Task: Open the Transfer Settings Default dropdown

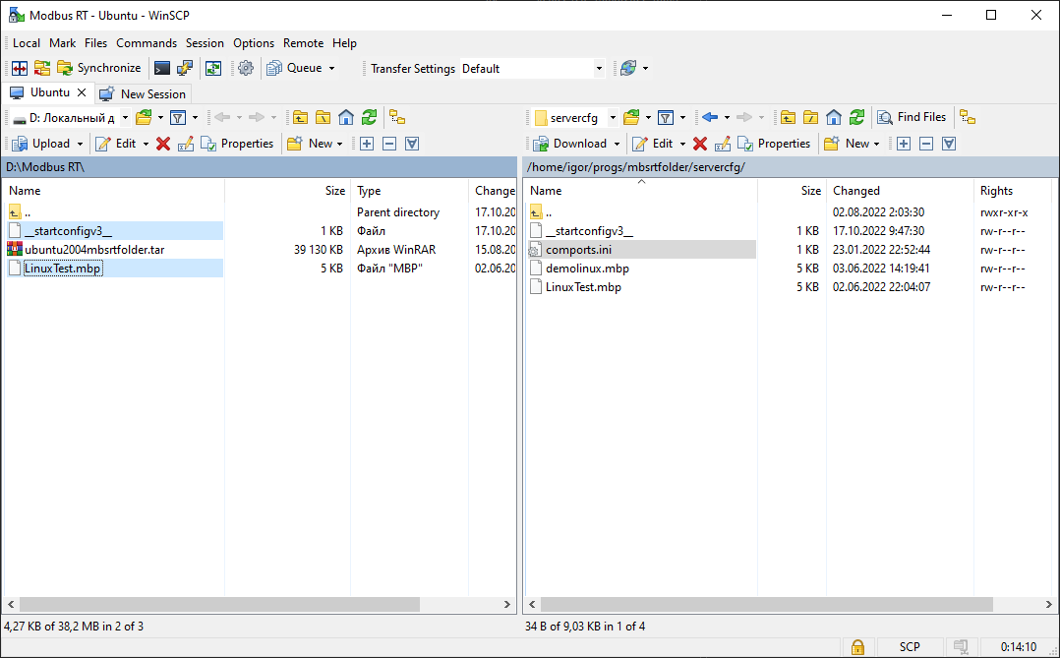Action: [599, 69]
